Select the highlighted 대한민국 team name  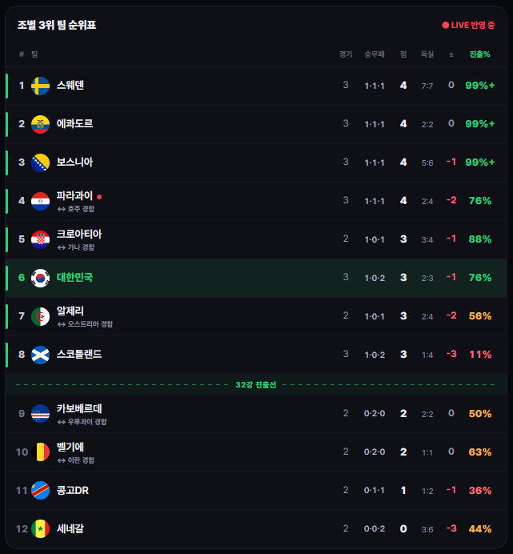(74, 277)
